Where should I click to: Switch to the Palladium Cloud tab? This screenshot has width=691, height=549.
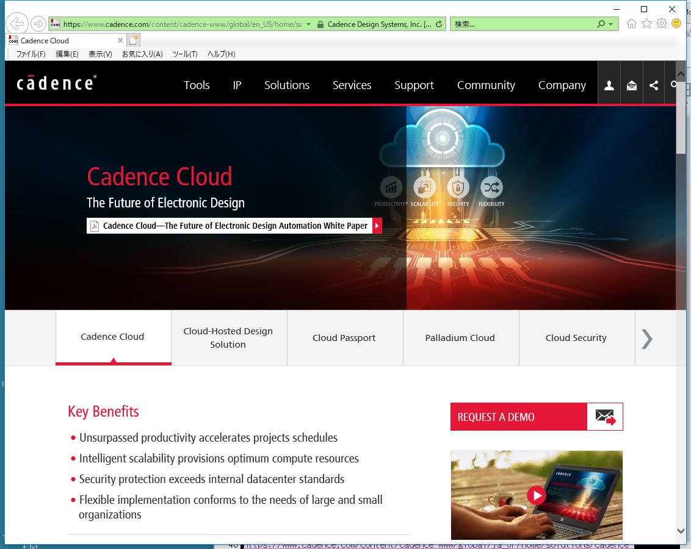pos(460,338)
